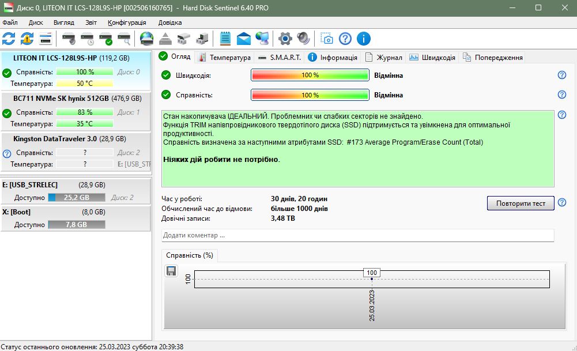Click the refresh disk information icon

(x=9, y=39)
